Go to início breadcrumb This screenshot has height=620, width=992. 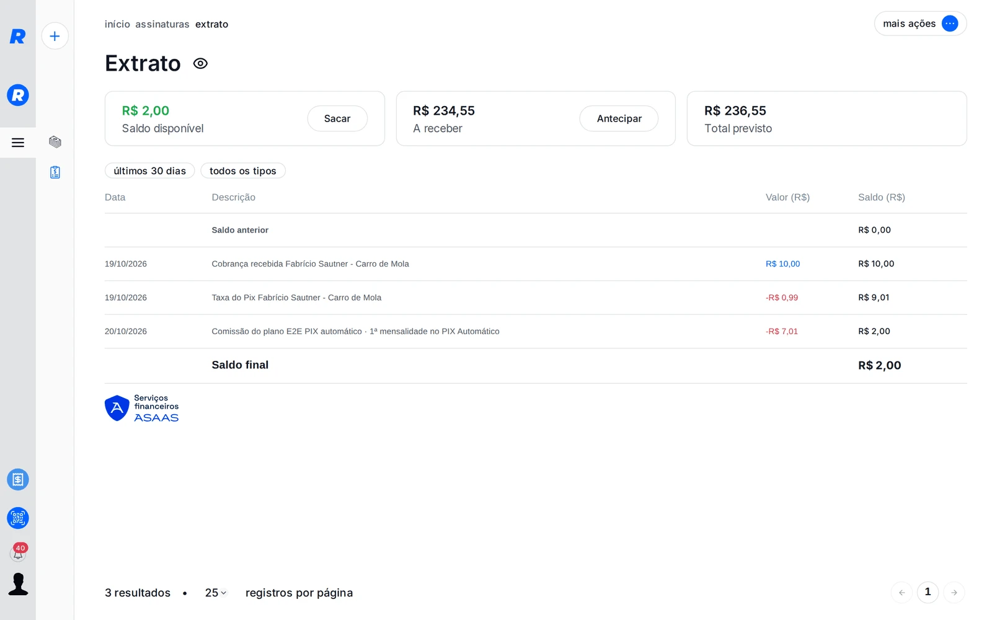[117, 24]
